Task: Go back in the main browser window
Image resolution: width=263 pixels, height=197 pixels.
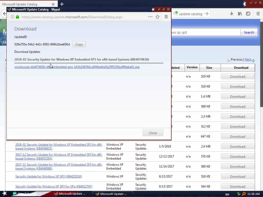Action: click(4, 14)
